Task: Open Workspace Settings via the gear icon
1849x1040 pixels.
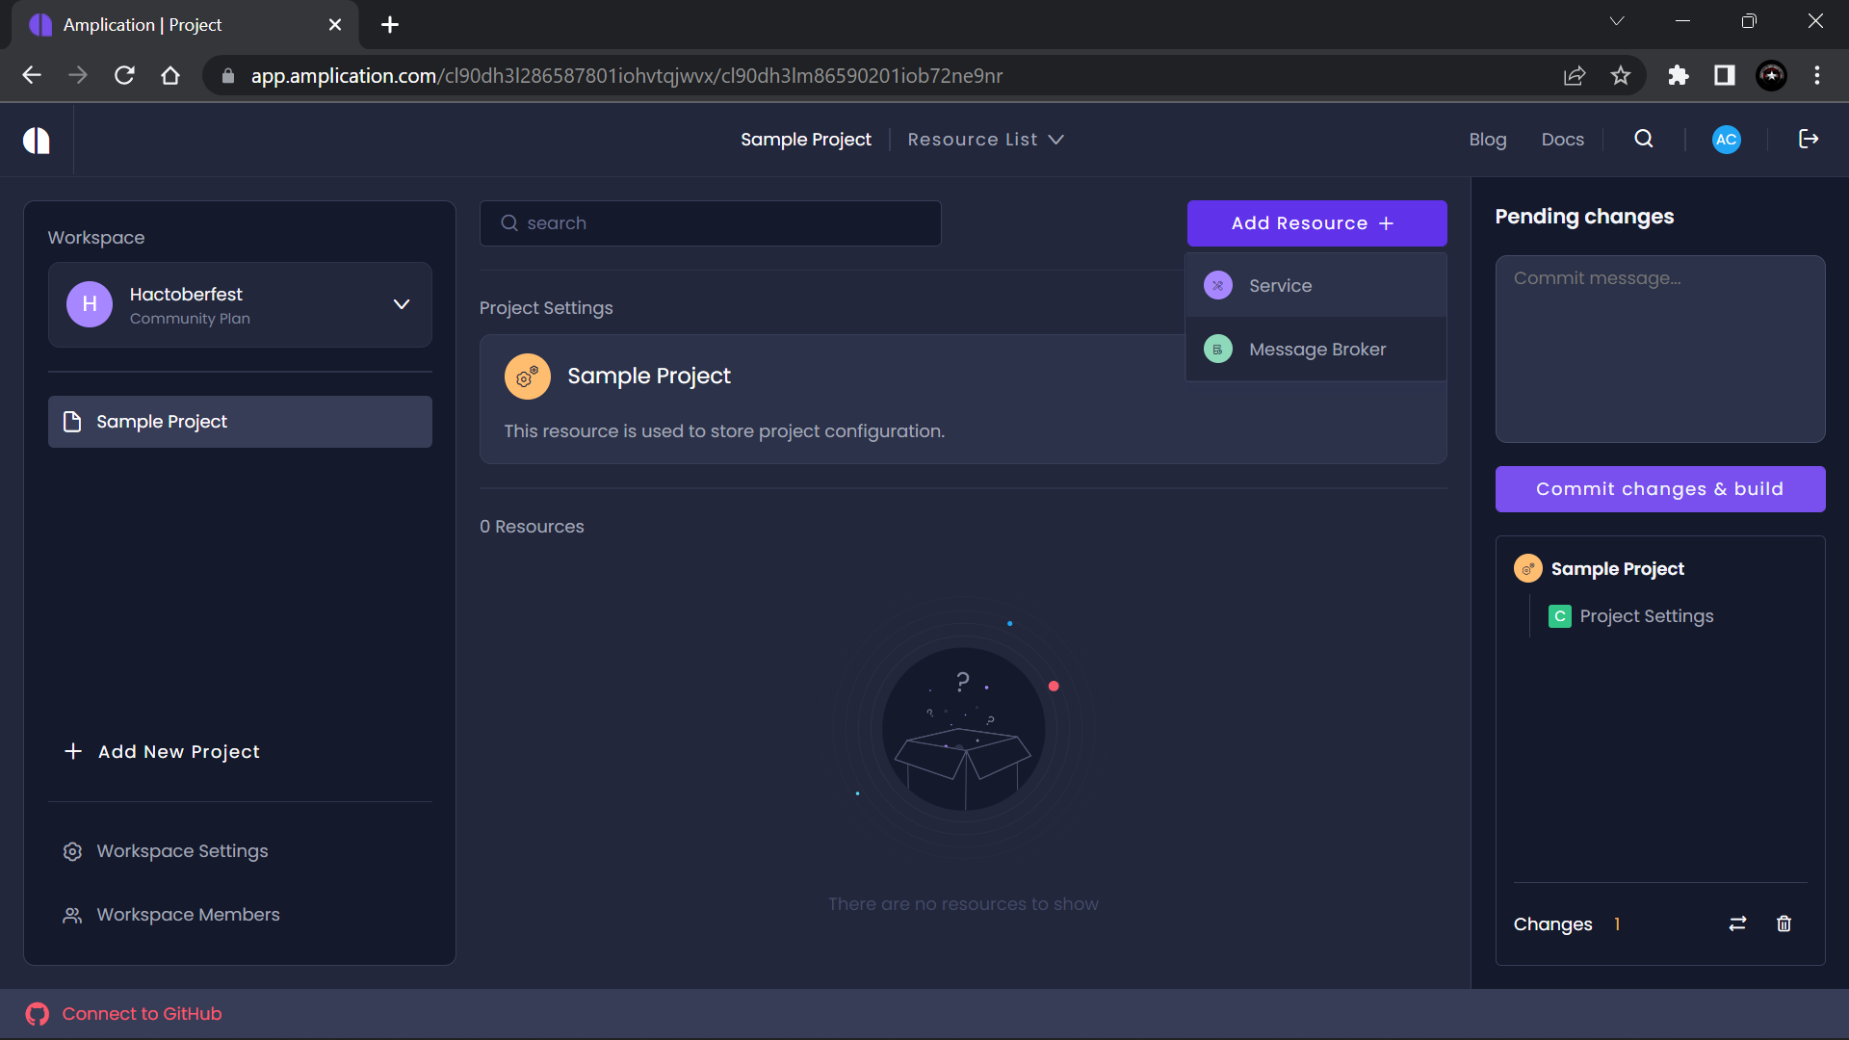Action: [x=71, y=851]
